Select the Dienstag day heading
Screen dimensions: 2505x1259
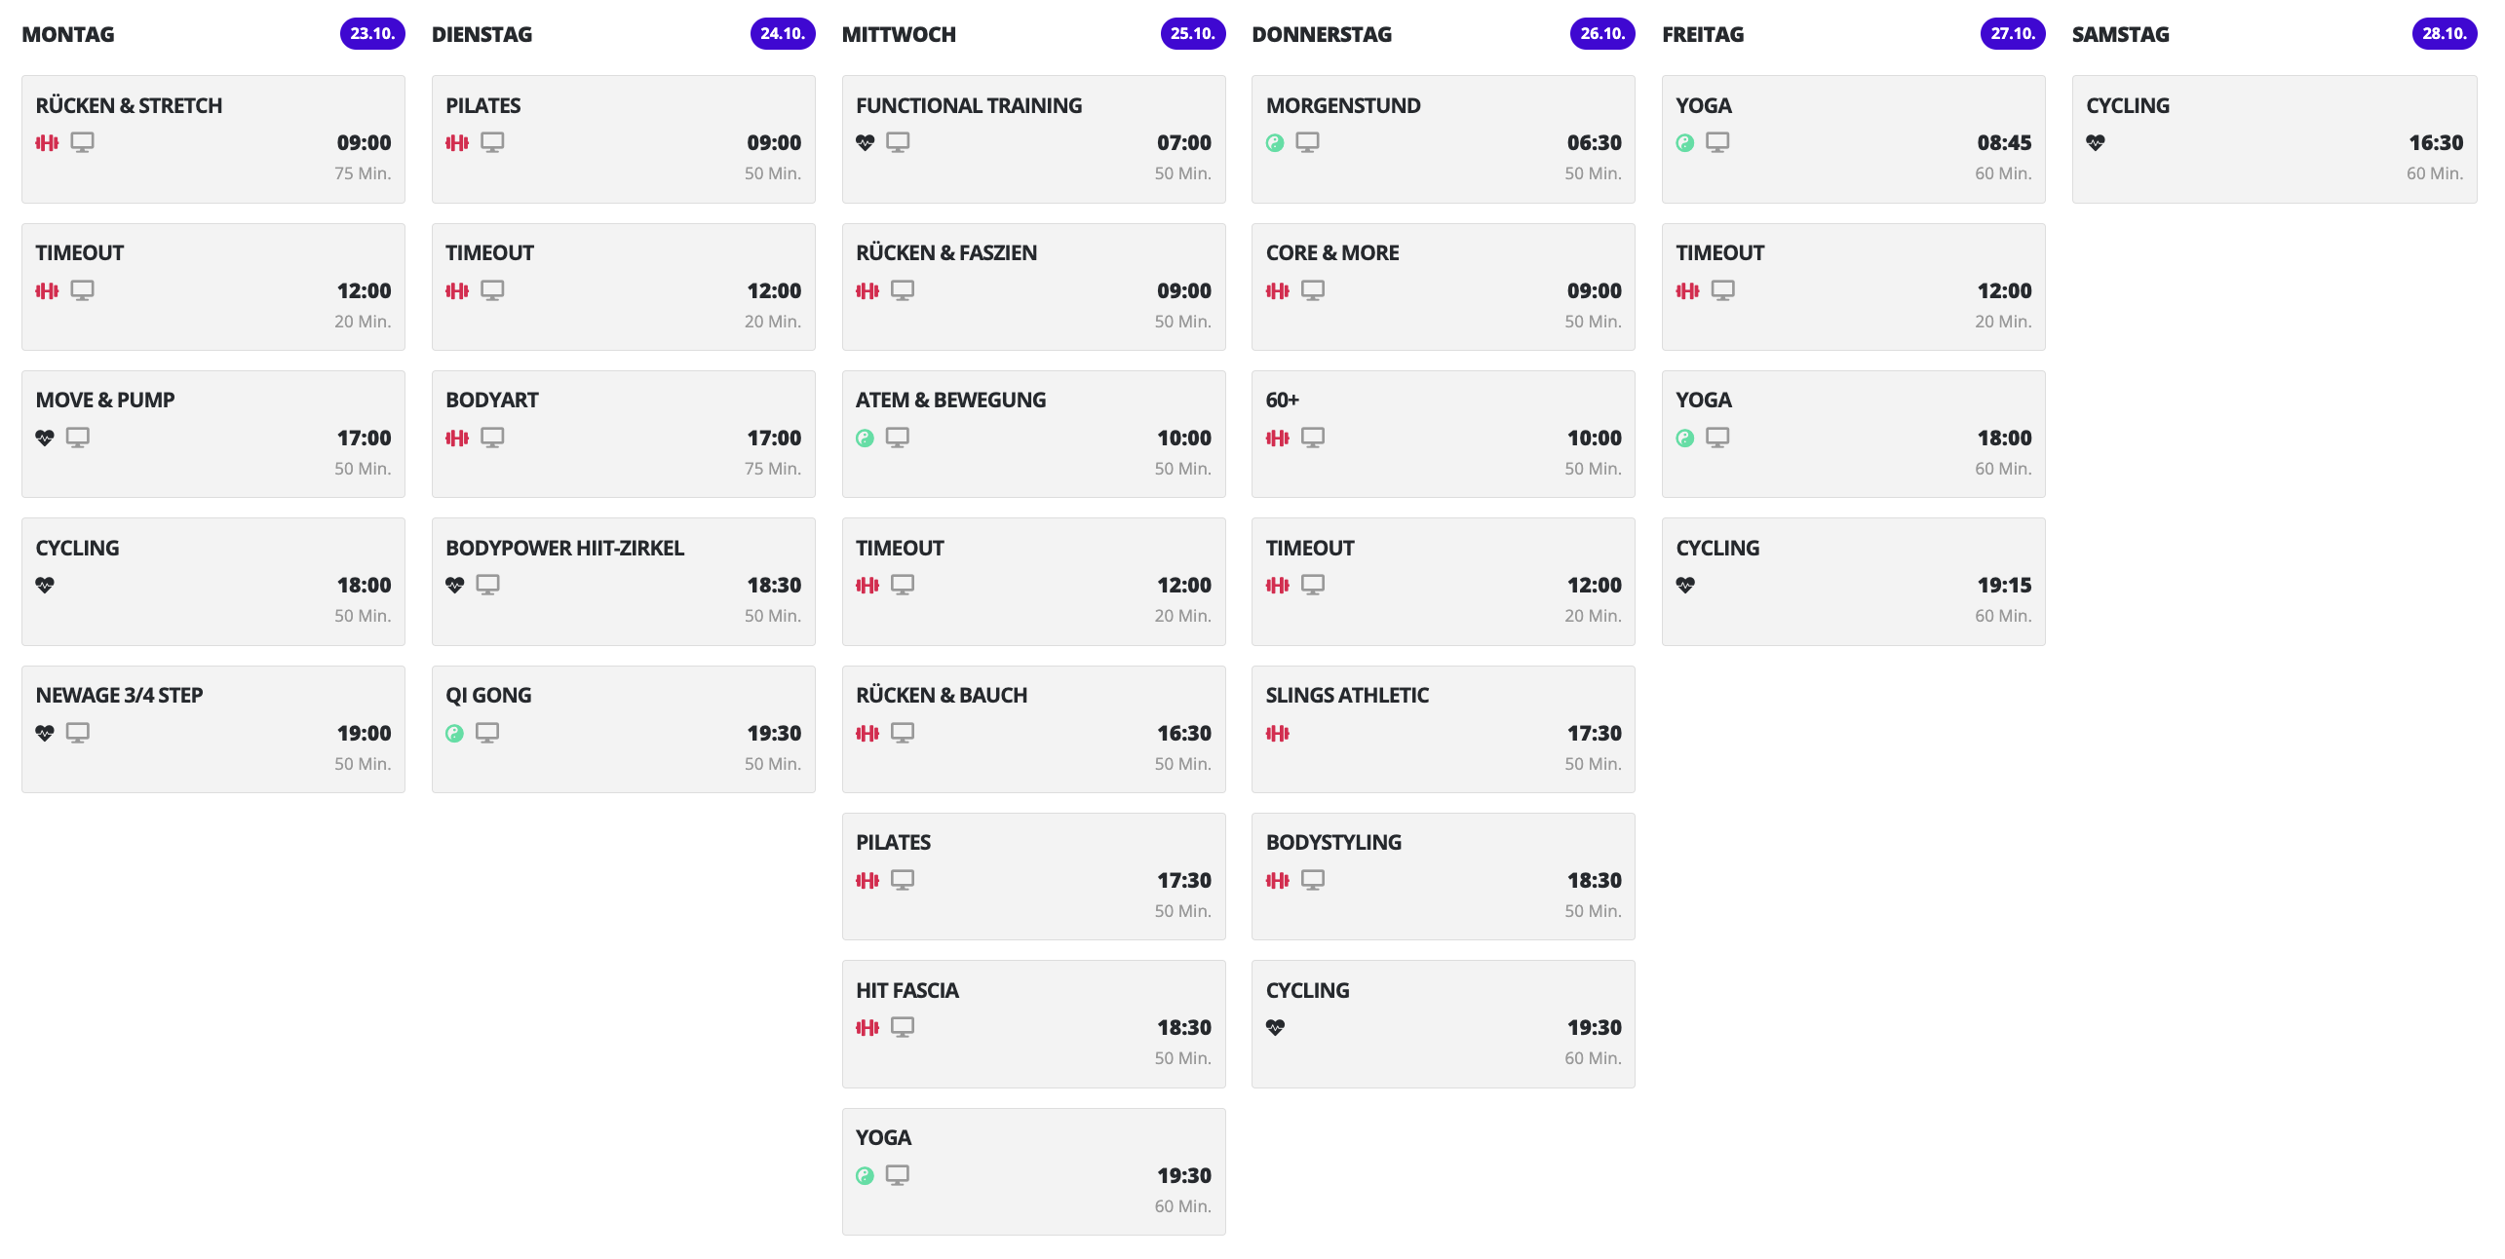[482, 34]
